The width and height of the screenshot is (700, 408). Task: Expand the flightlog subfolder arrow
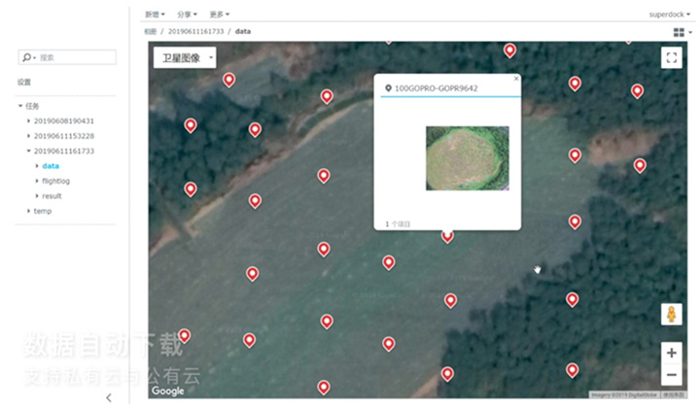pos(37,181)
